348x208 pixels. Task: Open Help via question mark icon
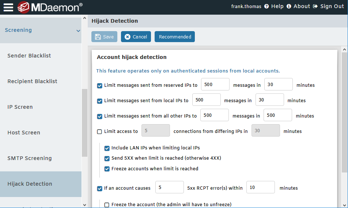tap(266, 6)
